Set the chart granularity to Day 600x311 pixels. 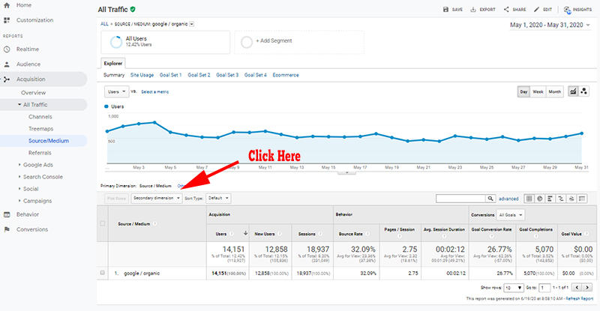523,92
